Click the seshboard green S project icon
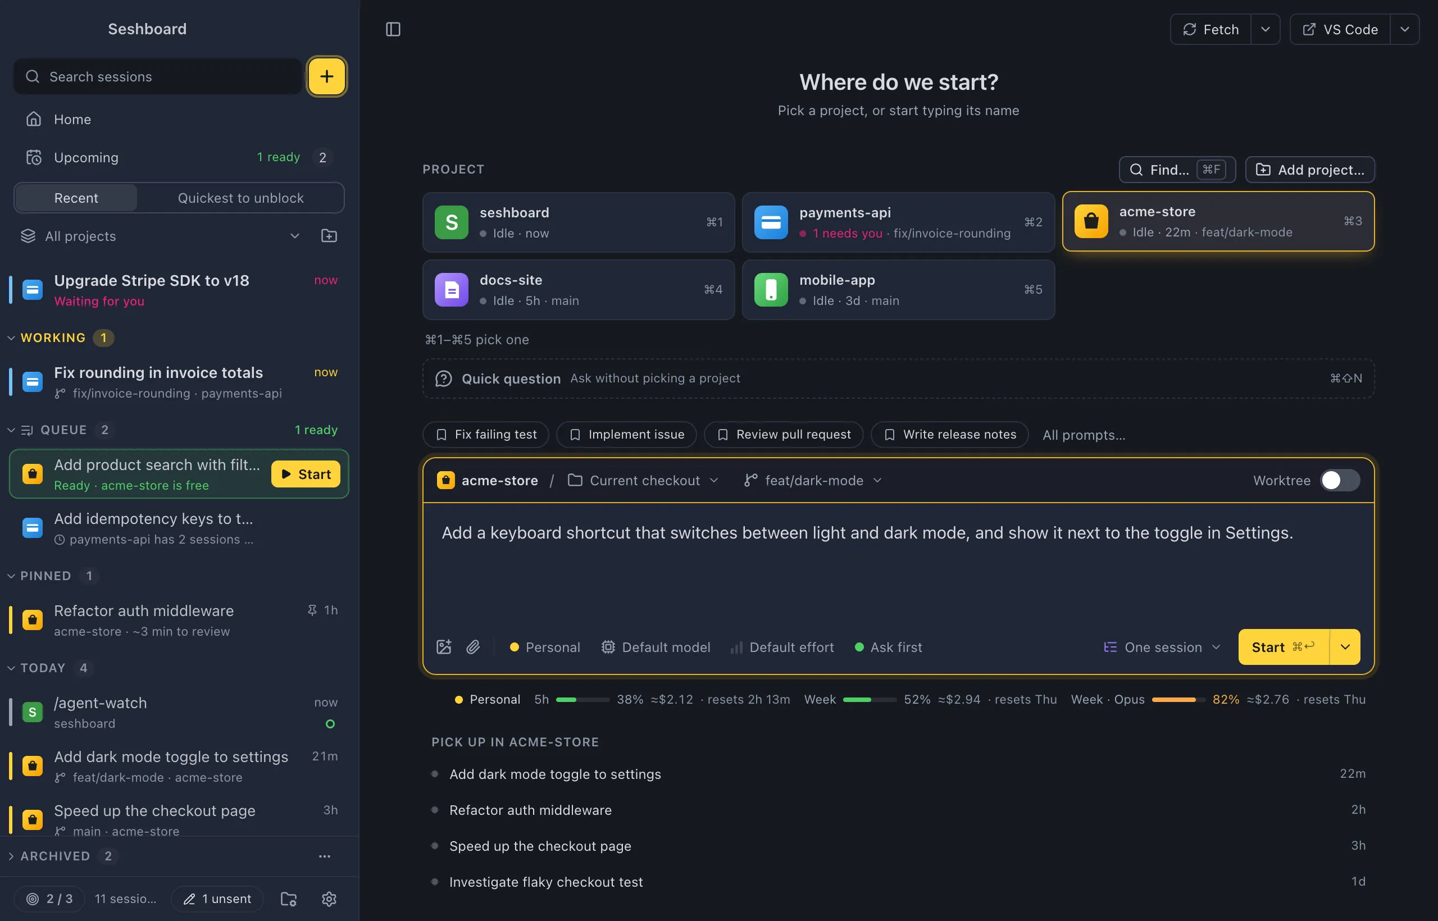This screenshot has height=921, width=1438. [x=452, y=222]
